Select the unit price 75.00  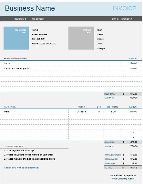112,111
